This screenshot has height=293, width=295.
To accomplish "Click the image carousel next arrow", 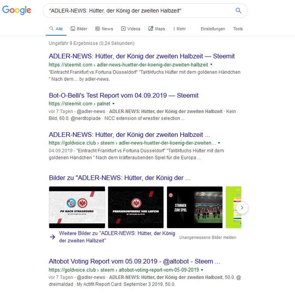I will coord(242,208).
